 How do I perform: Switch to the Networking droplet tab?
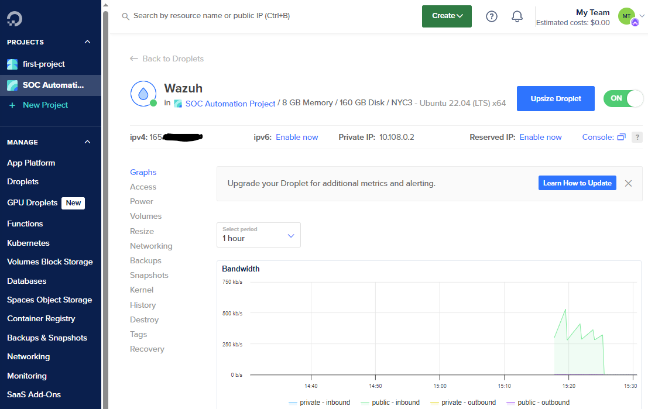click(151, 246)
